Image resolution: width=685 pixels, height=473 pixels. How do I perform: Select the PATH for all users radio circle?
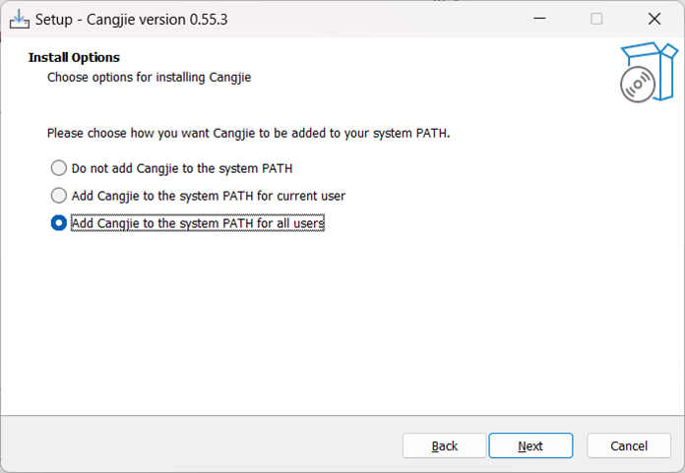click(x=58, y=223)
